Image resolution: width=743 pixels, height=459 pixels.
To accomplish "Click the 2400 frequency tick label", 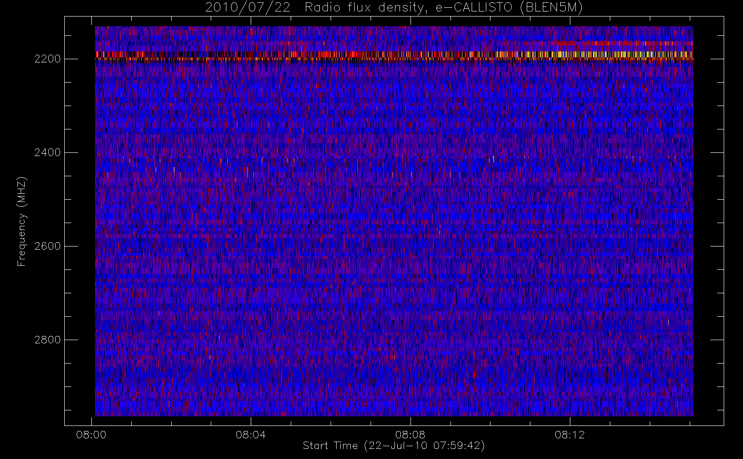I will [x=47, y=153].
